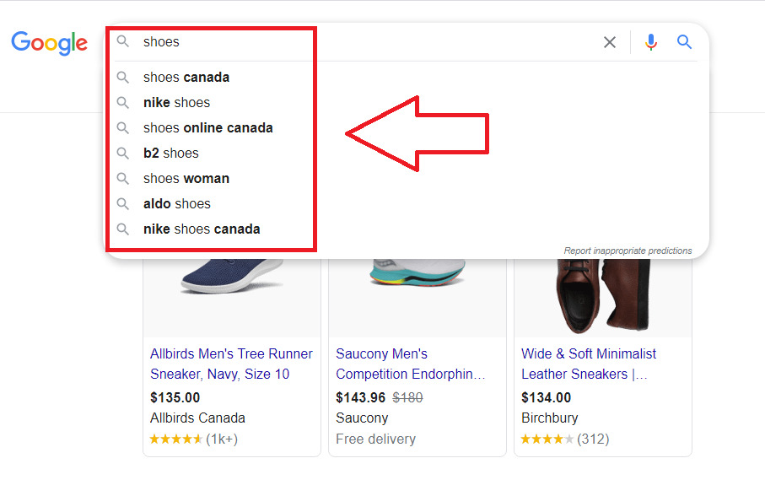Open 'Report inappropriate predictions' link

click(628, 251)
